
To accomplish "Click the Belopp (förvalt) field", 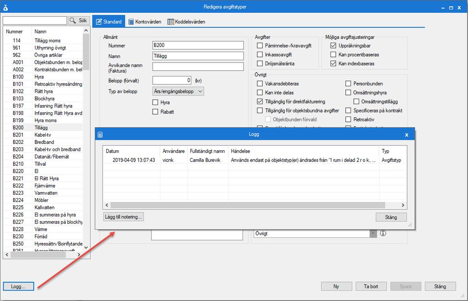I will tap(172, 80).
